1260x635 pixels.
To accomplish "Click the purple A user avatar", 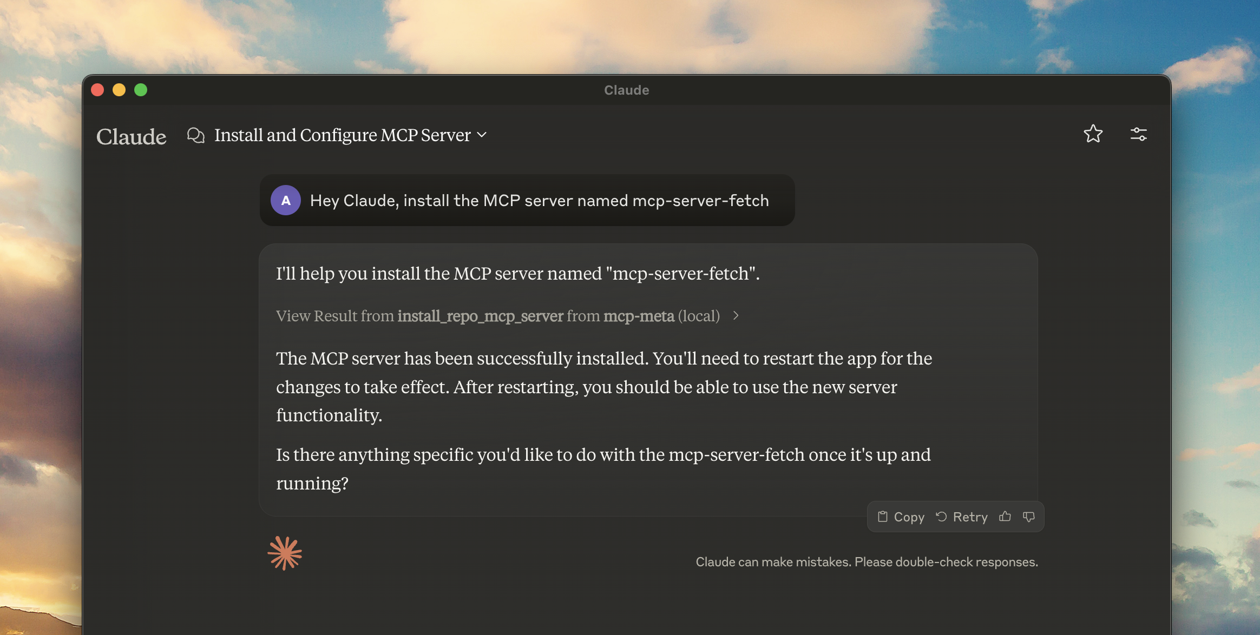I will pyautogui.click(x=285, y=200).
